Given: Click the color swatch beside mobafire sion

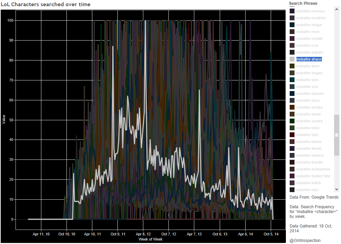Looking at the screenshot, I should (292, 80).
